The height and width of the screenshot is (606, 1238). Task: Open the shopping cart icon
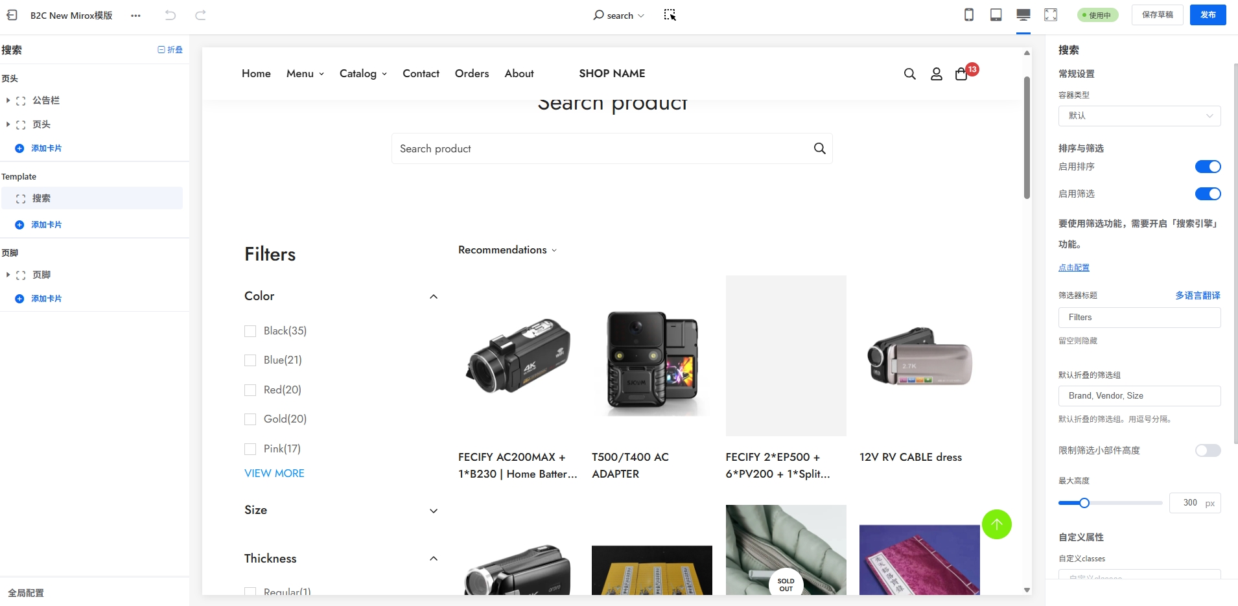click(x=961, y=74)
